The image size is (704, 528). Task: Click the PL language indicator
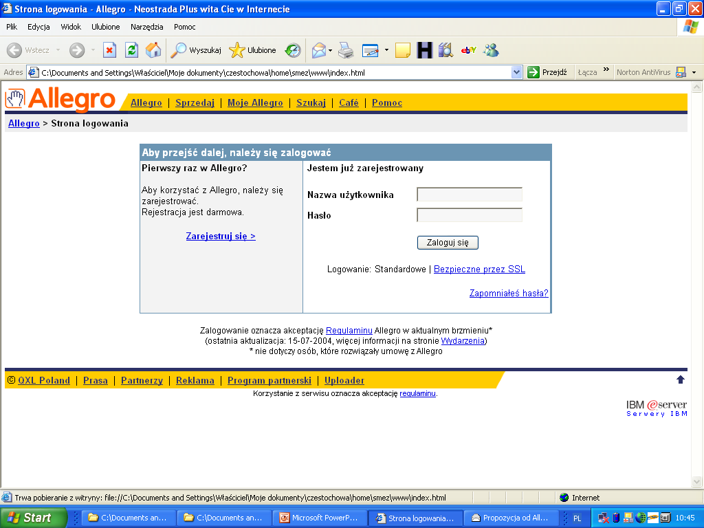(x=577, y=518)
